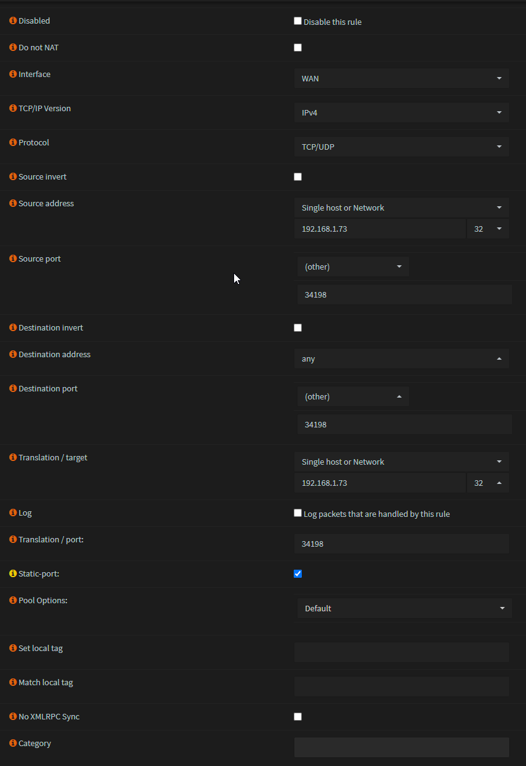Uncheck the Static-port checkbox
This screenshot has width=526, height=766.
[x=297, y=574]
